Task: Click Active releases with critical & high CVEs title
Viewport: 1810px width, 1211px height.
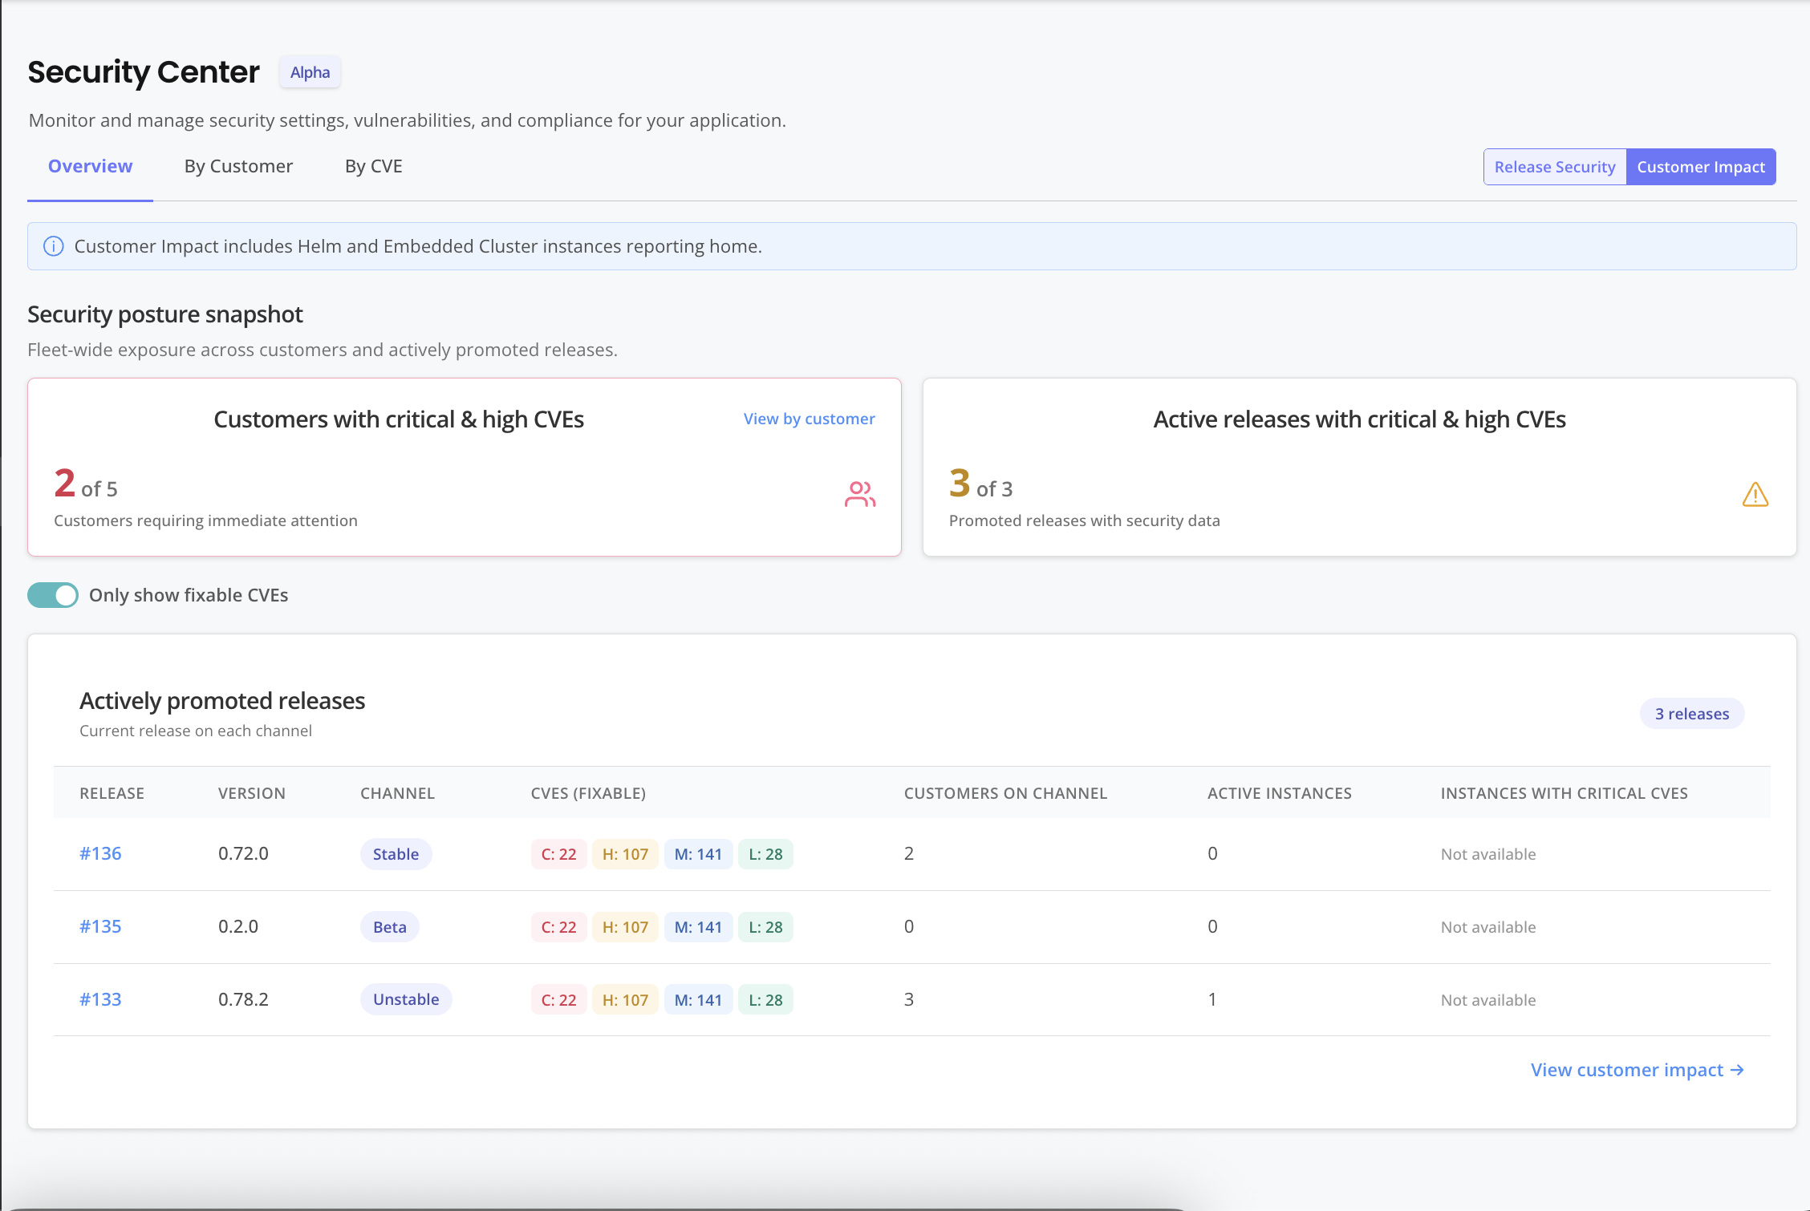Action: click(x=1359, y=419)
